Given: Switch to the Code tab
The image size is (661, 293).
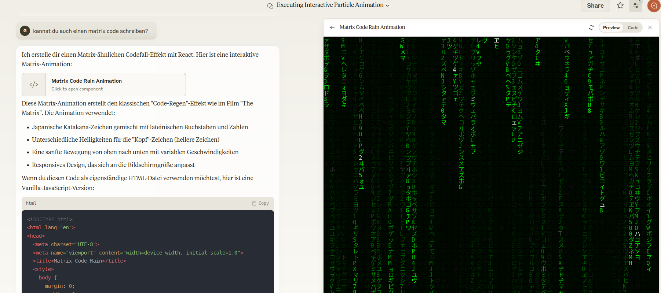Looking at the screenshot, I should pos(633,27).
